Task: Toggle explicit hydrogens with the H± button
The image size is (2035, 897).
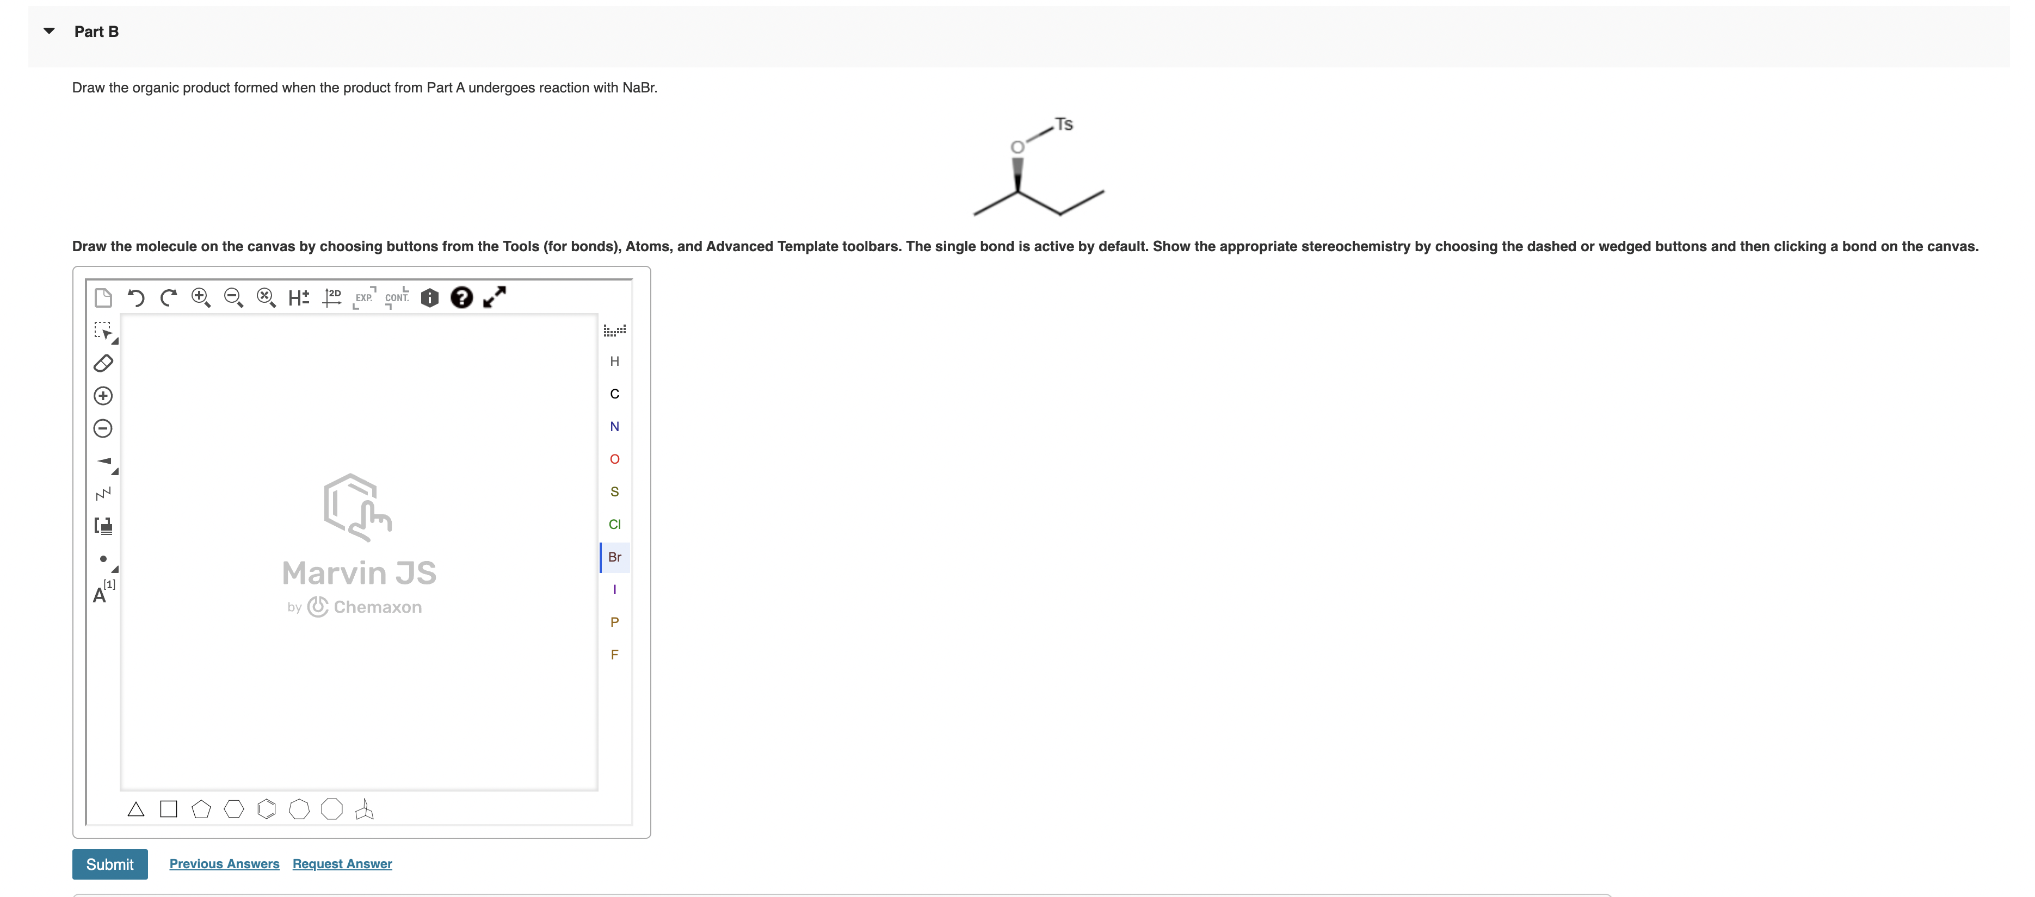Action: 299,298
